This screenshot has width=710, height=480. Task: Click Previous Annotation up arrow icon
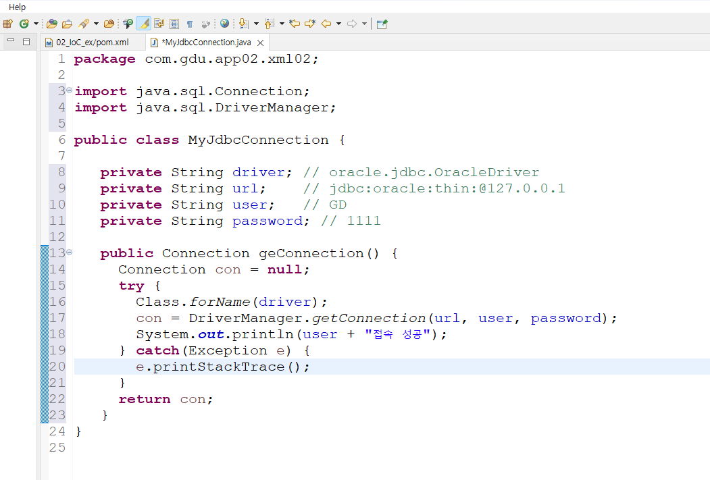(x=269, y=24)
